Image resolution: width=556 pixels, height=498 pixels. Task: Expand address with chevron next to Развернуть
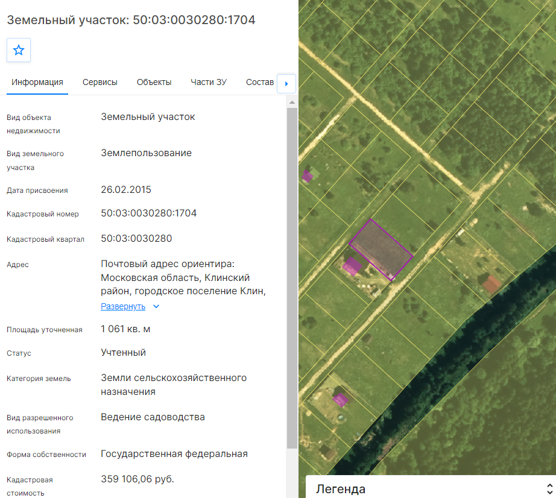[156, 307]
